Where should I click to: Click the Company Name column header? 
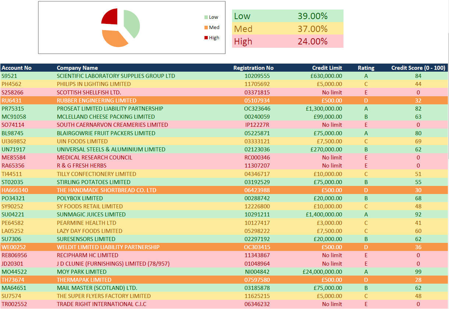pos(77,68)
